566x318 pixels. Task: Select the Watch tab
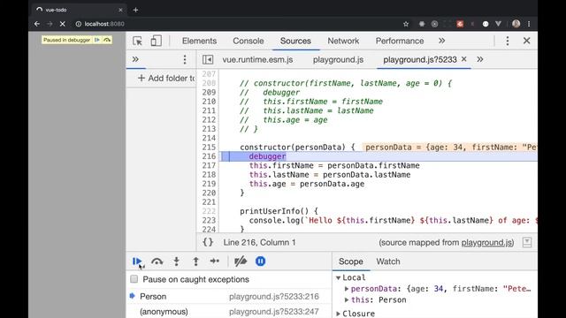[x=388, y=261]
